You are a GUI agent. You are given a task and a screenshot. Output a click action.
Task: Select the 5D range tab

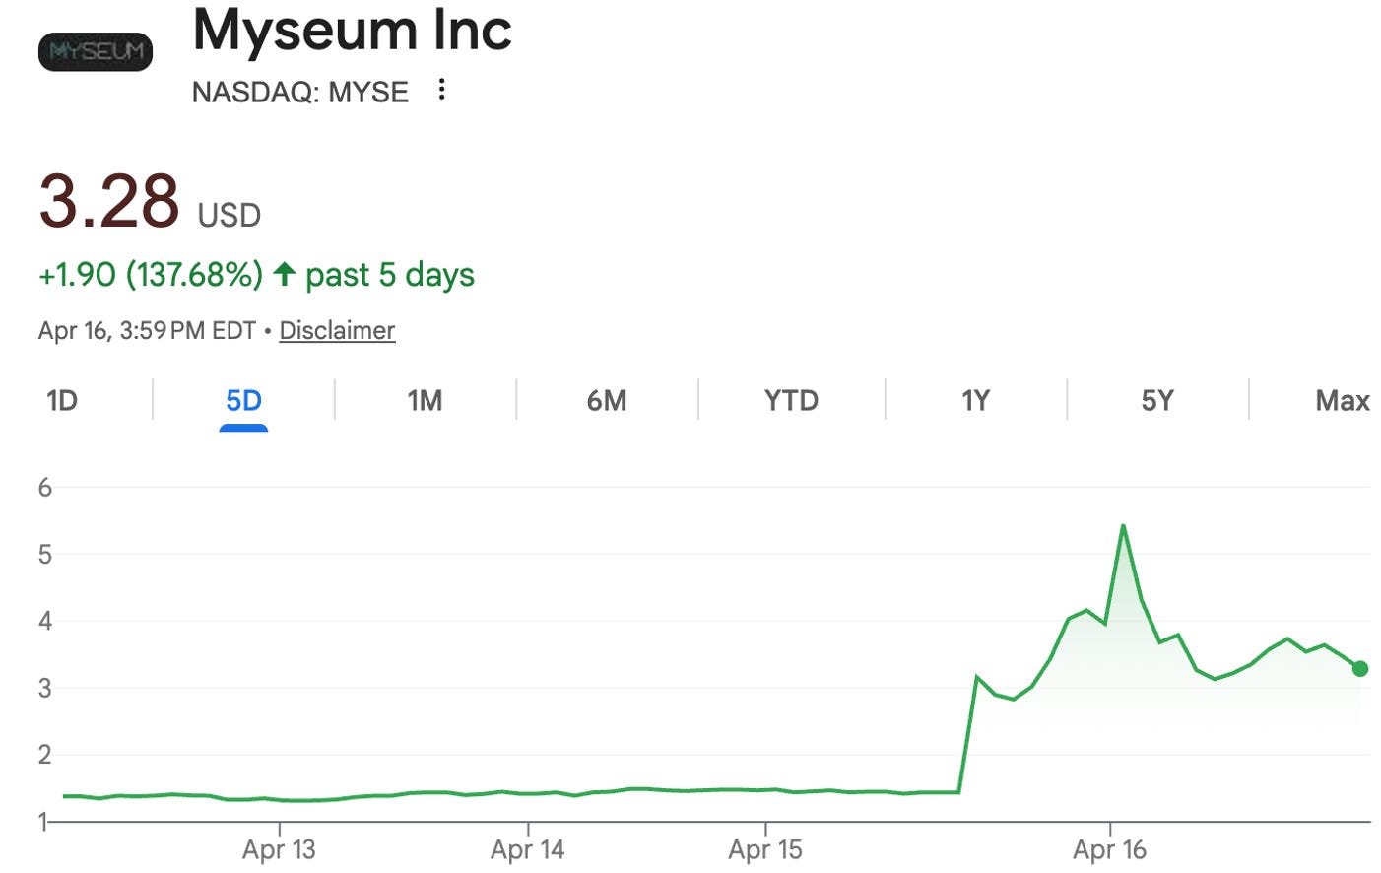(x=243, y=400)
